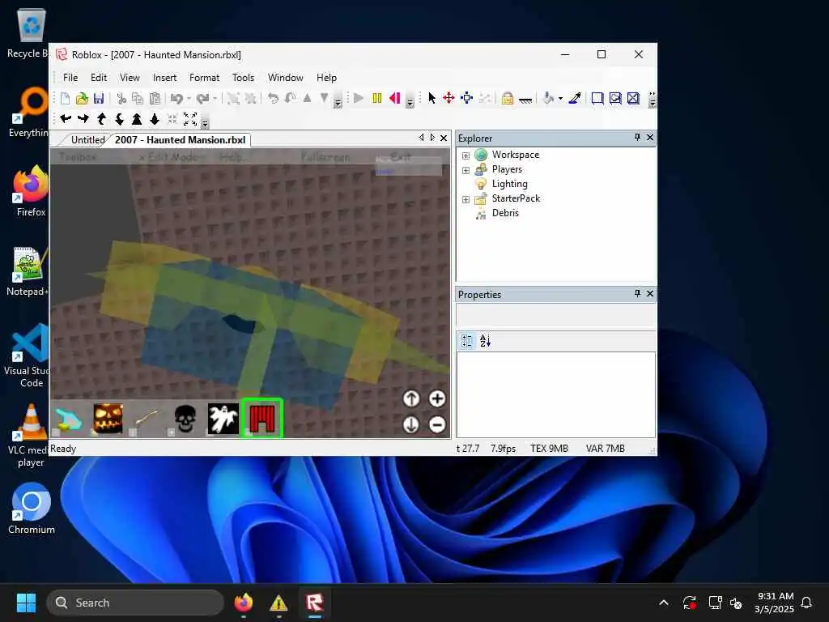Open the Tools menu
Screen dimensions: 829x622
[243, 77]
